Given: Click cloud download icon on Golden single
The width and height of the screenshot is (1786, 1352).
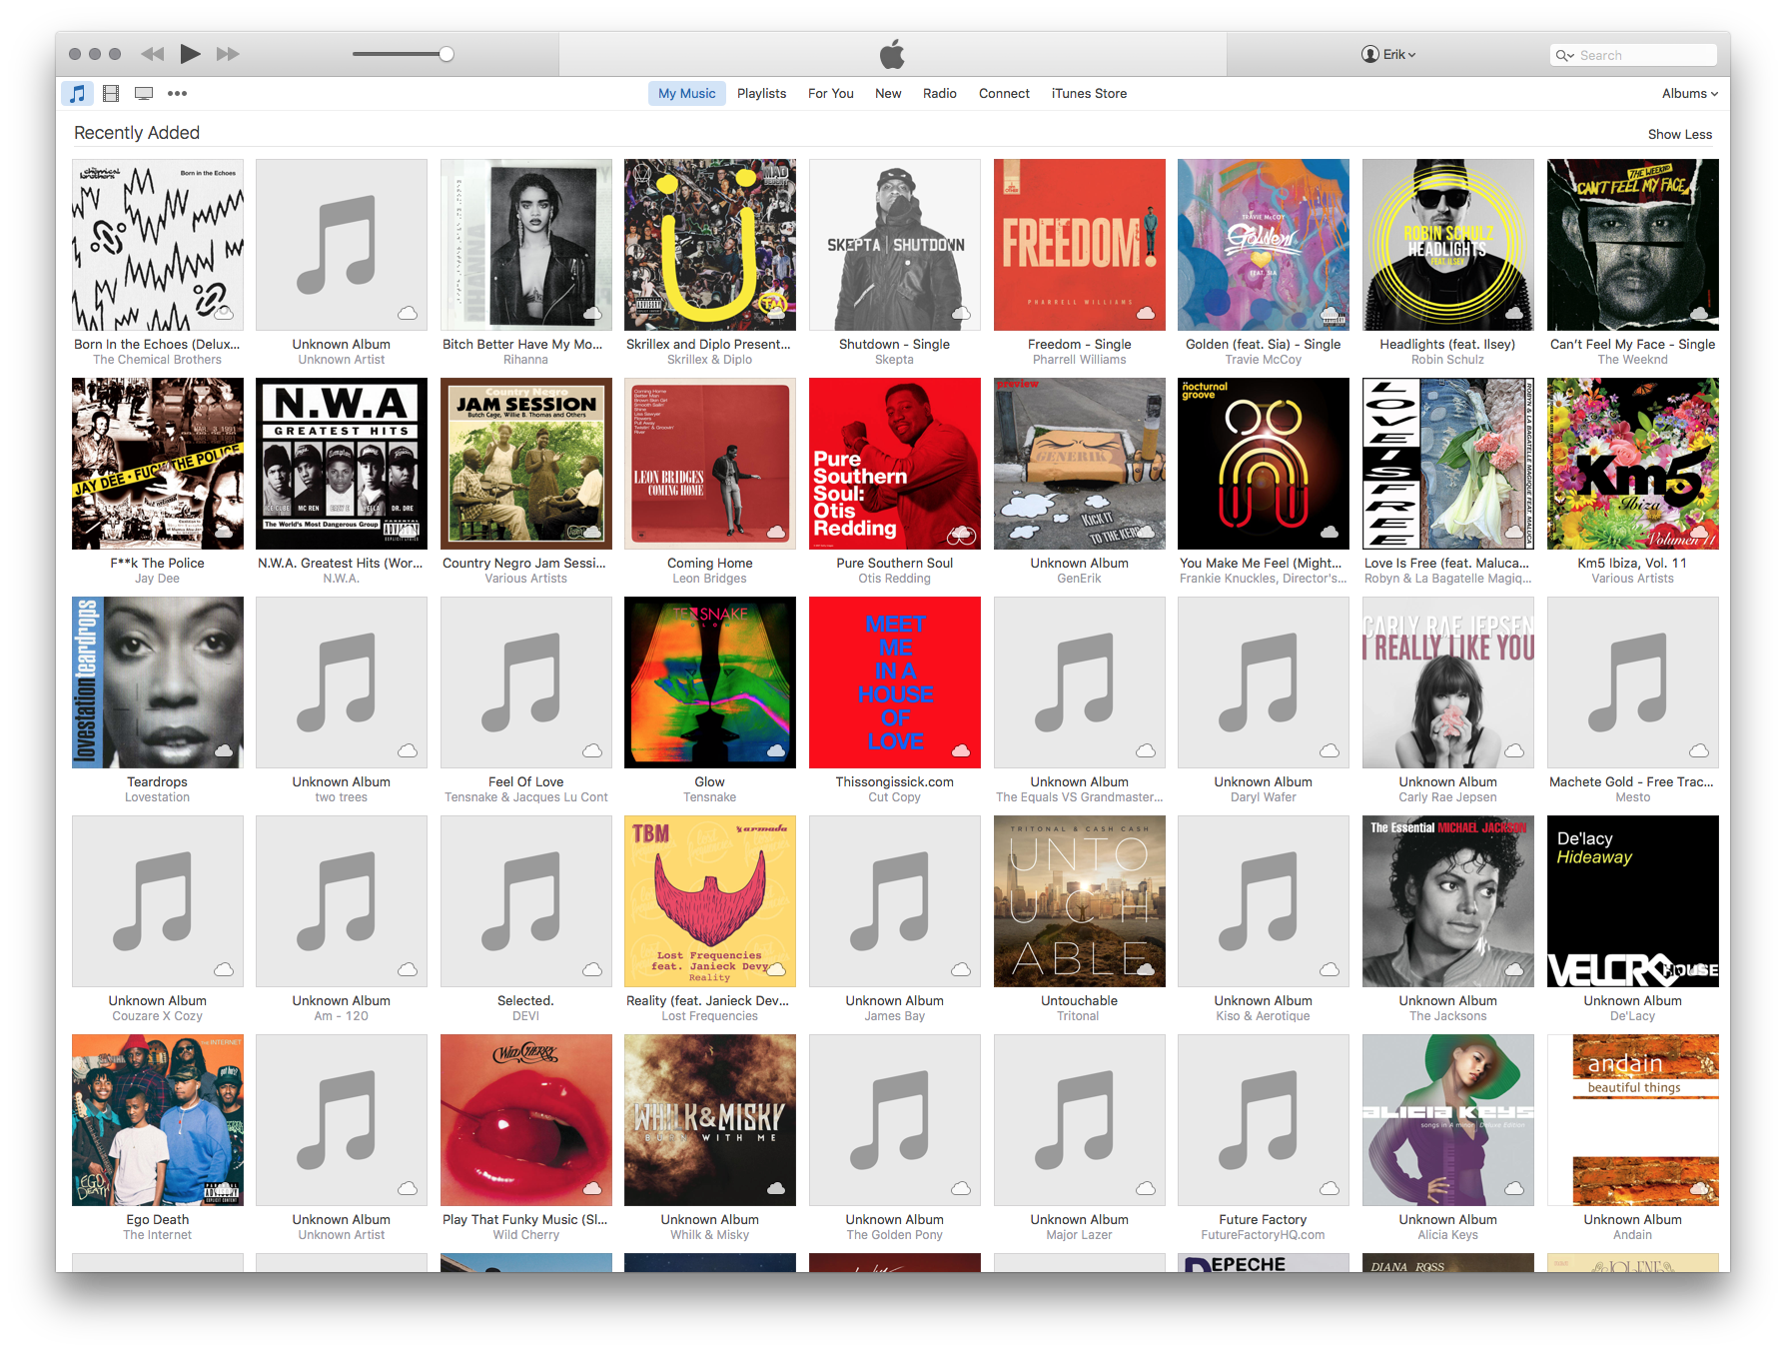Looking at the screenshot, I should 1330,313.
